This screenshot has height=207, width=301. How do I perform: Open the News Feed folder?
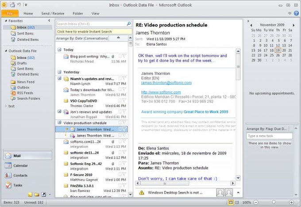26,82
